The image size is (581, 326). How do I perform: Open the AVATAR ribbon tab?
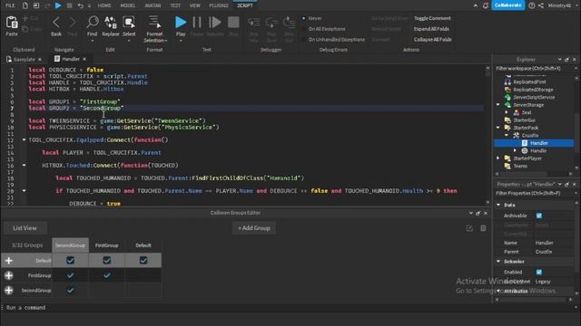click(x=153, y=5)
